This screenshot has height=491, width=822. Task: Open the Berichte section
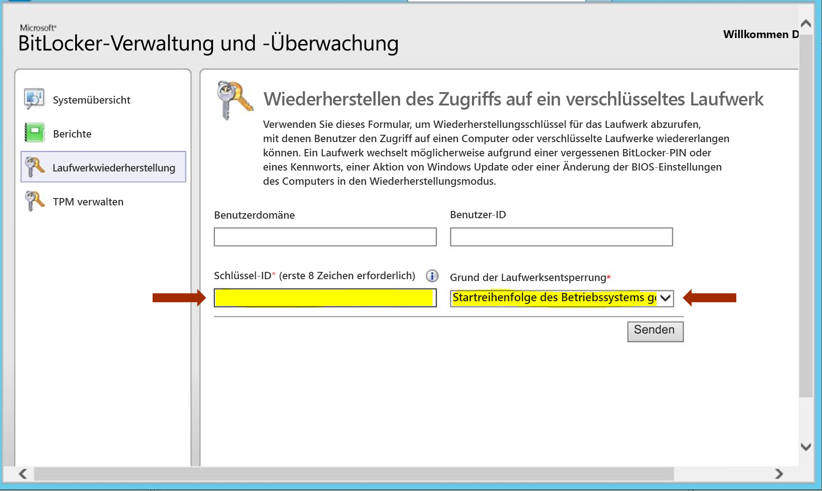click(x=71, y=133)
